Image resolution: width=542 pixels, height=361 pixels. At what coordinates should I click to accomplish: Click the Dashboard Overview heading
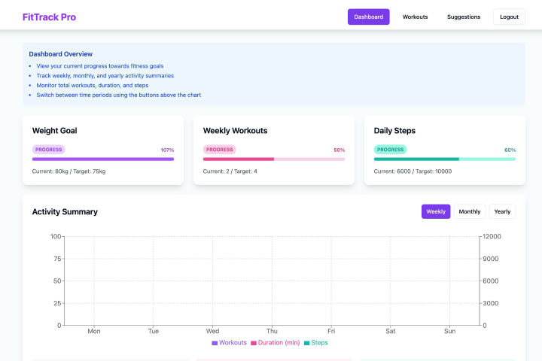61,54
